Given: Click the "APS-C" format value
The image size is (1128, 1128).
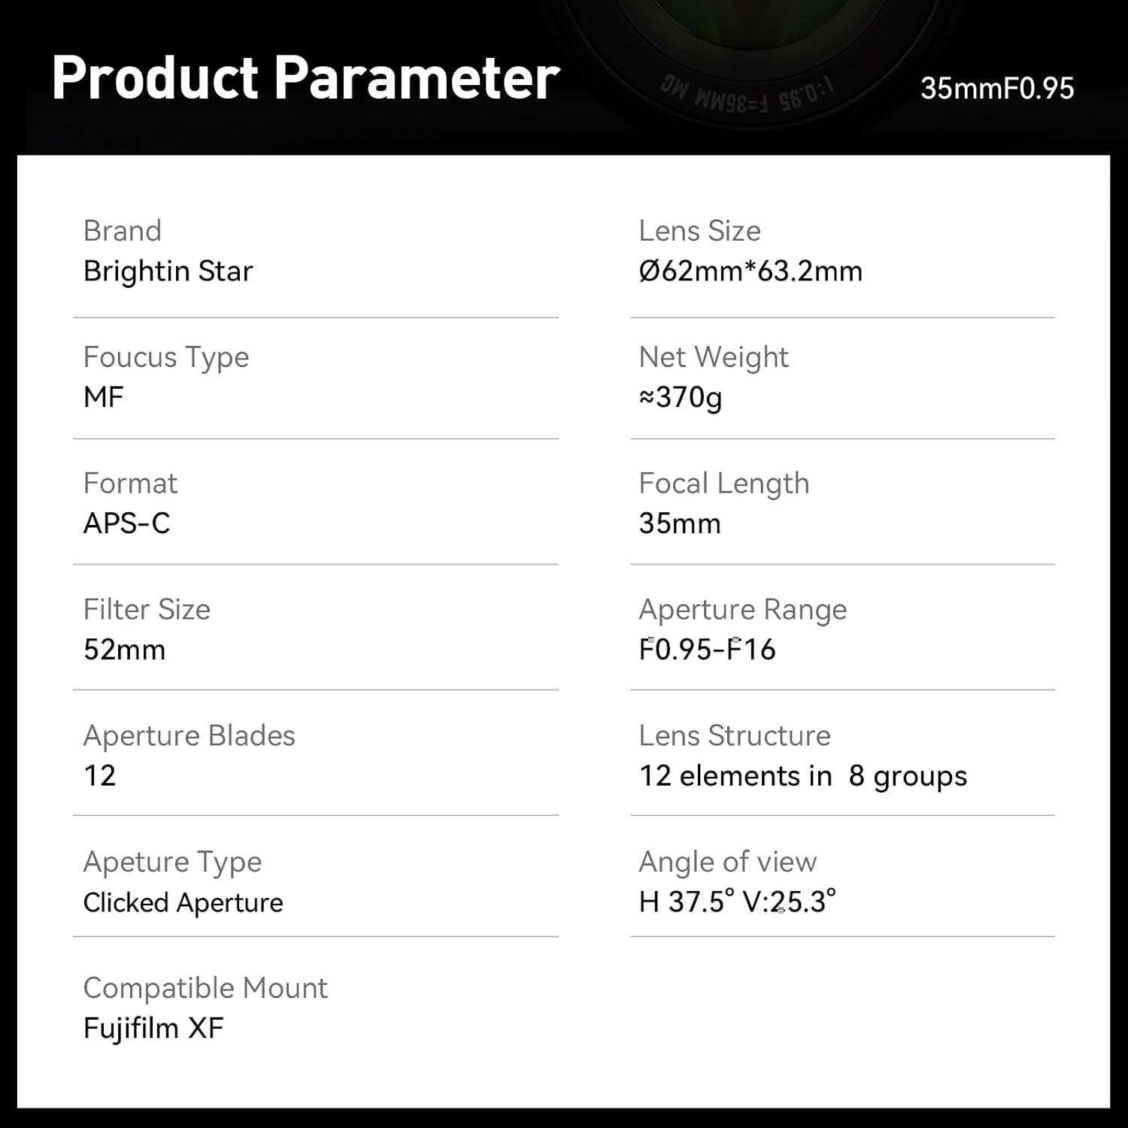Looking at the screenshot, I should (126, 523).
